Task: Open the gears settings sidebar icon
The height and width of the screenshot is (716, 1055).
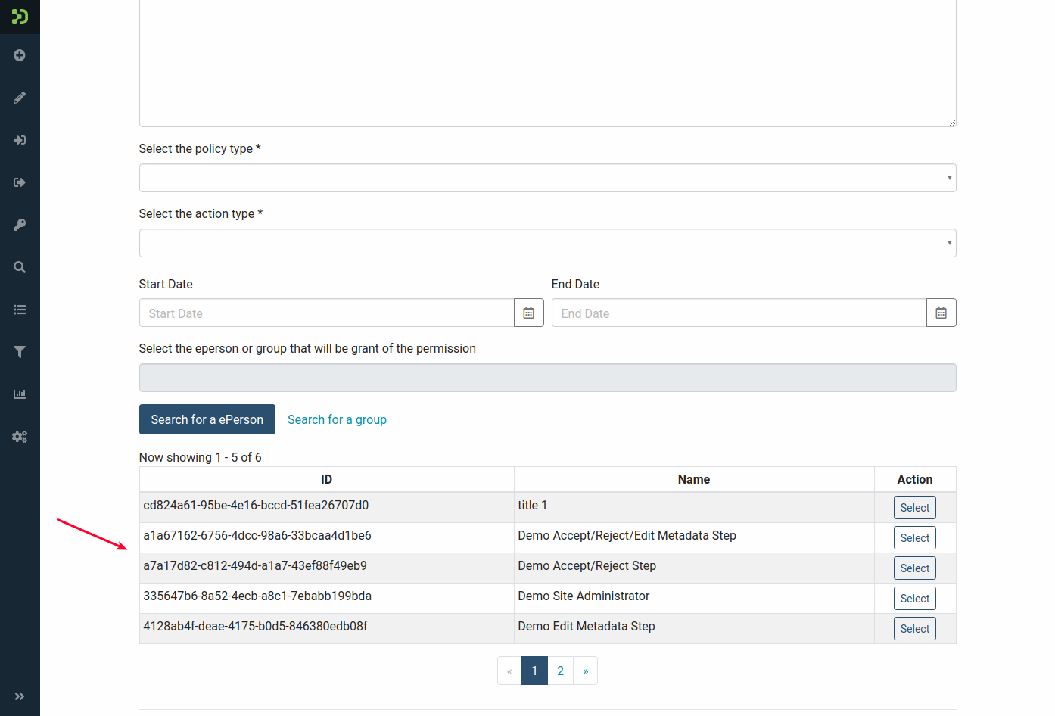Action: coord(20,437)
